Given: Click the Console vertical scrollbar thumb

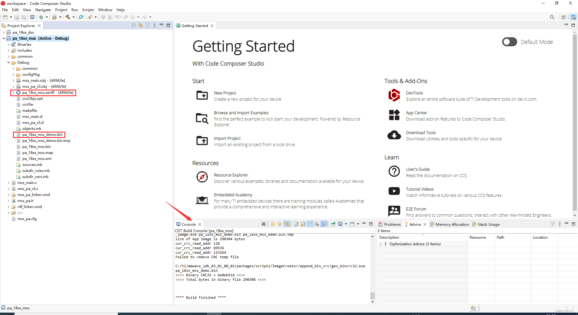Looking at the screenshot, I should 372,295.
